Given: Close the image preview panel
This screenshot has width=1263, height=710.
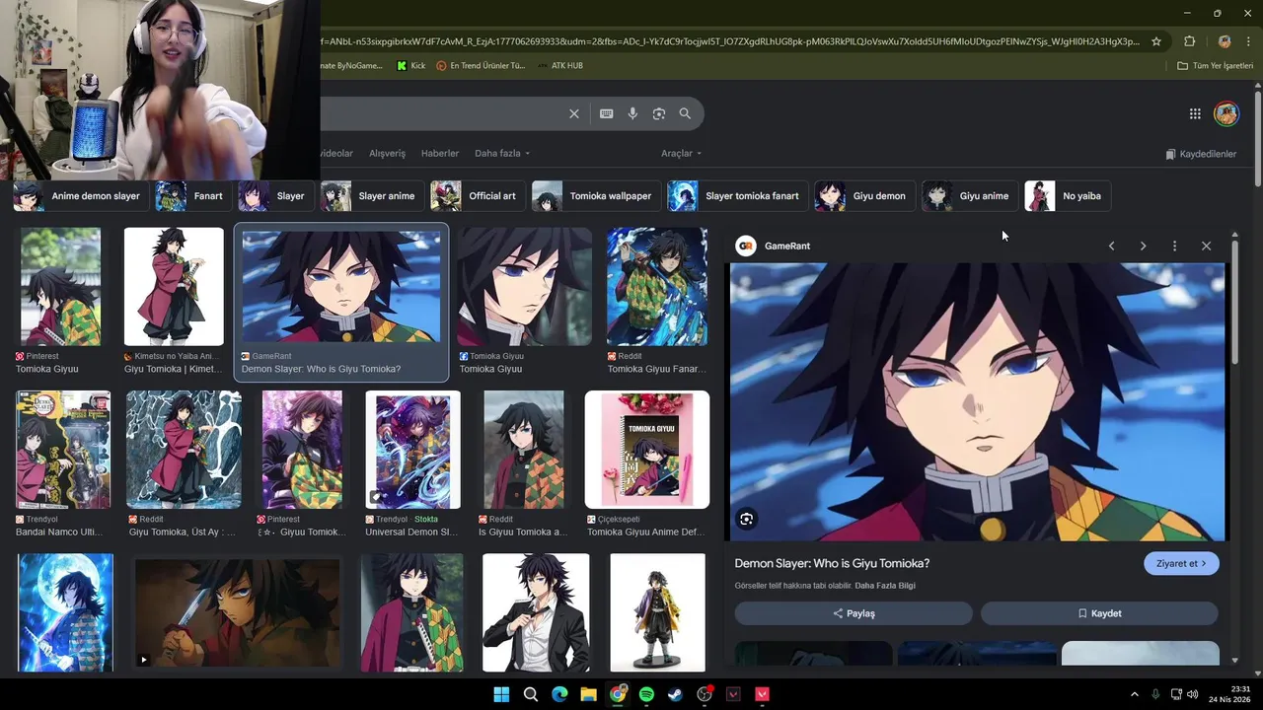Looking at the screenshot, I should click(x=1206, y=246).
